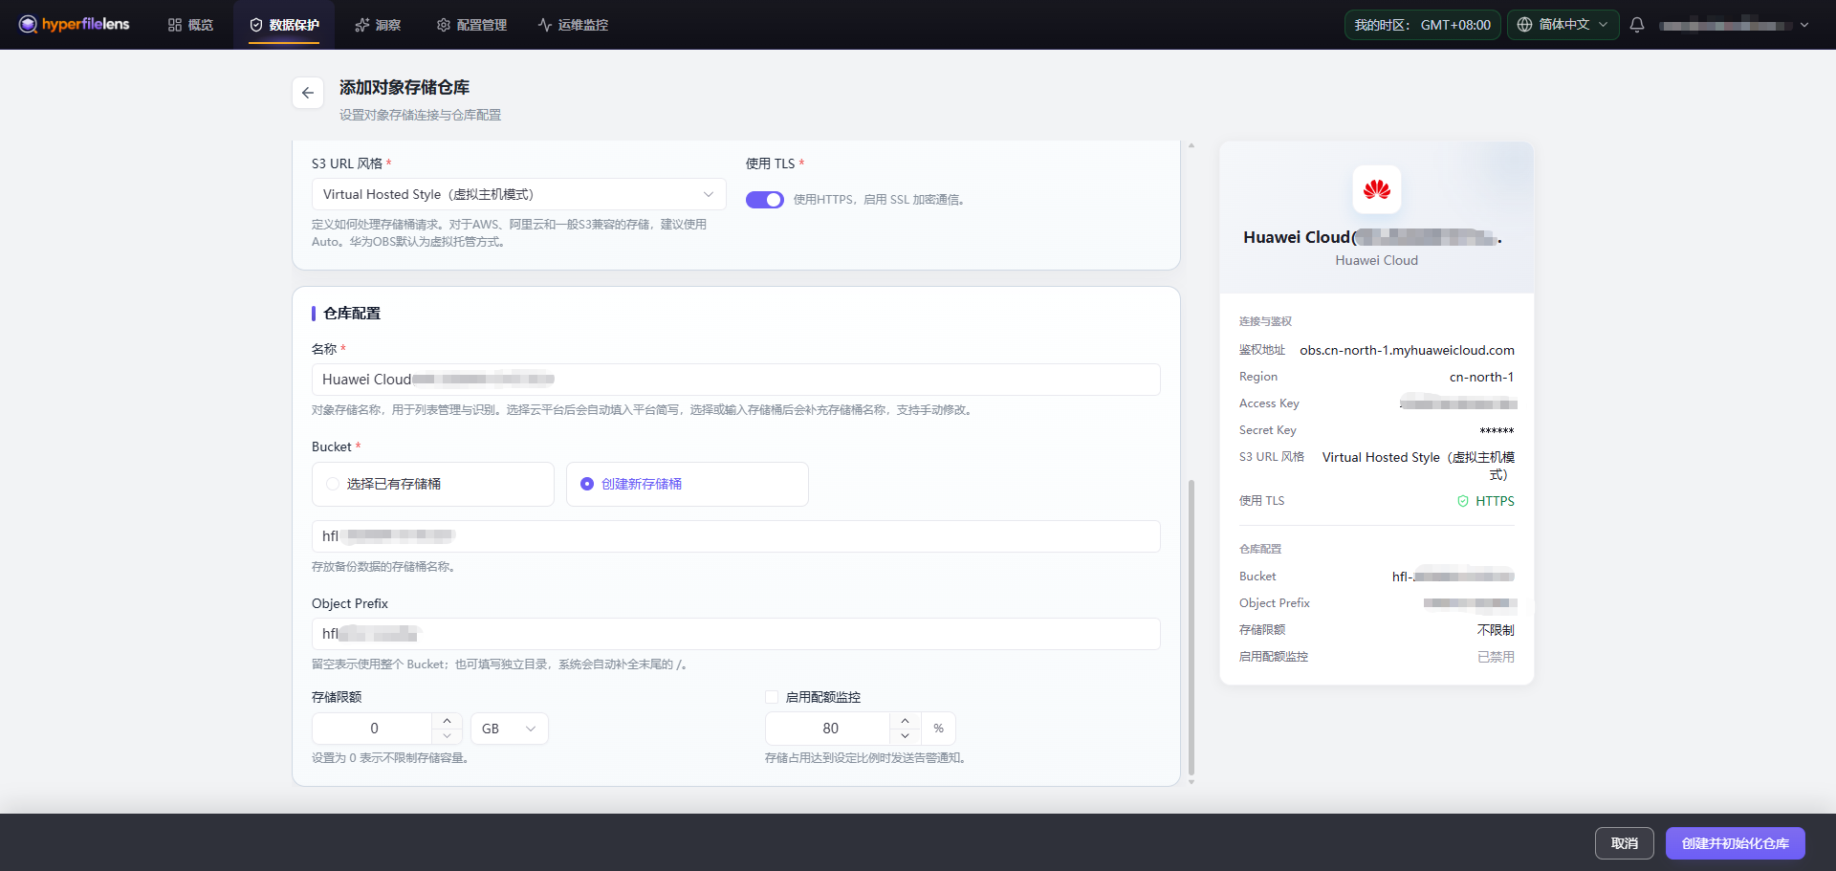Increase the quota percentage with up arrow

(x=905, y=721)
